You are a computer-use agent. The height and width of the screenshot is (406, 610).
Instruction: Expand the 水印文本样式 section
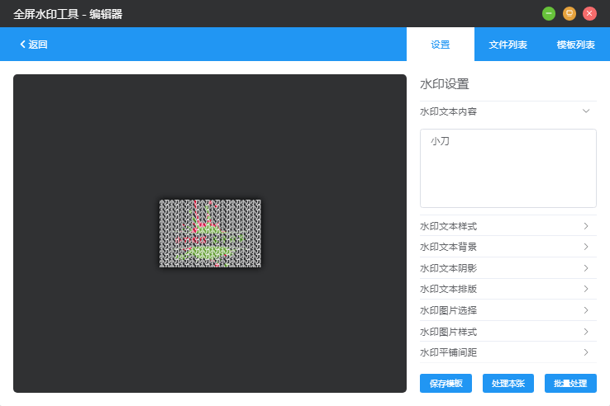pyautogui.click(x=508, y=226)
